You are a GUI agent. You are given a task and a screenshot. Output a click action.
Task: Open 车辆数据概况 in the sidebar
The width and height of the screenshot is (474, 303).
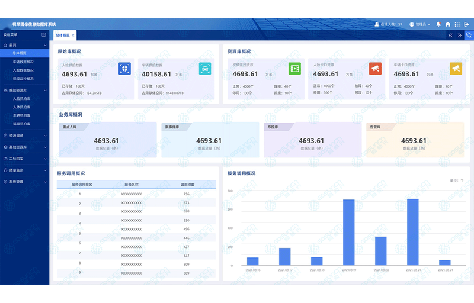[x=23, y=62]
